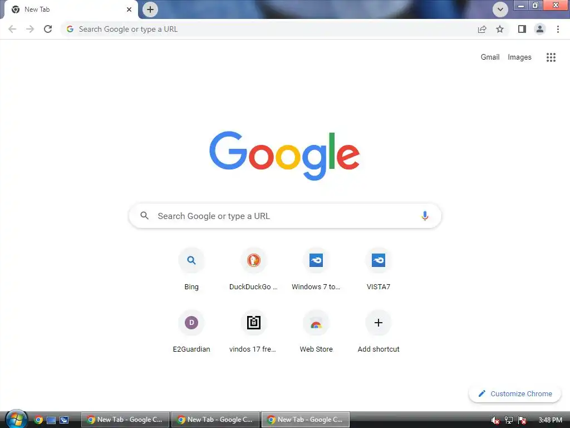This screenshot has height=428, width=570.
Task: Click the Action Center flag tray icon
Action: click(x=522, y=420)
